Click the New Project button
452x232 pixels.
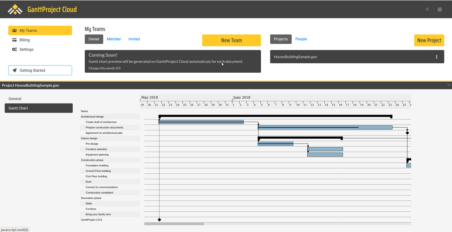pos(429,40)
